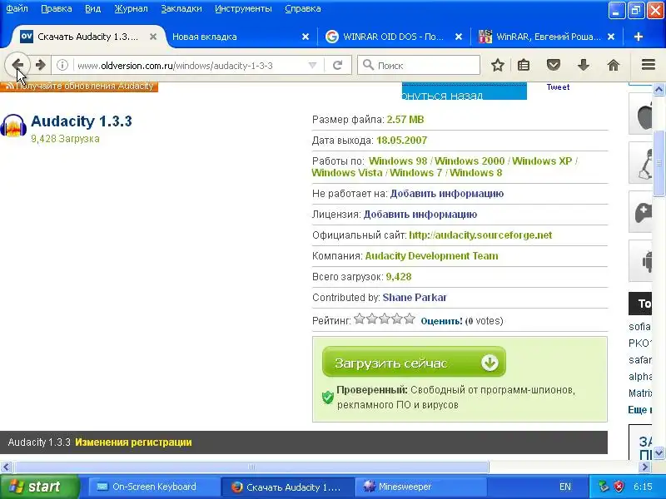The width and height of the screenshot is (666, 499).
Task: Open the Изменения регистрации link
Action: point(133,442)
